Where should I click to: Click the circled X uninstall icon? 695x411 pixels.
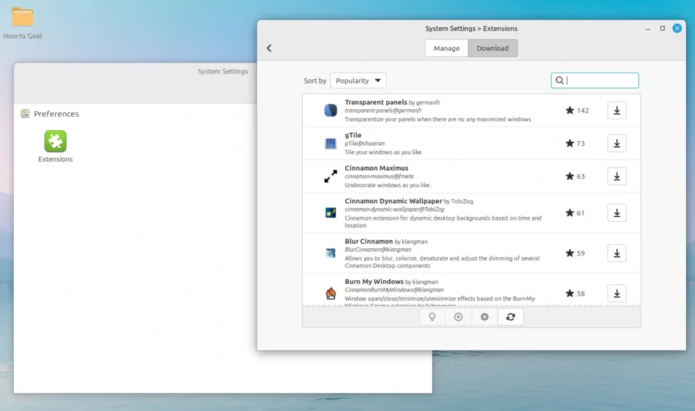coord(458,317)
